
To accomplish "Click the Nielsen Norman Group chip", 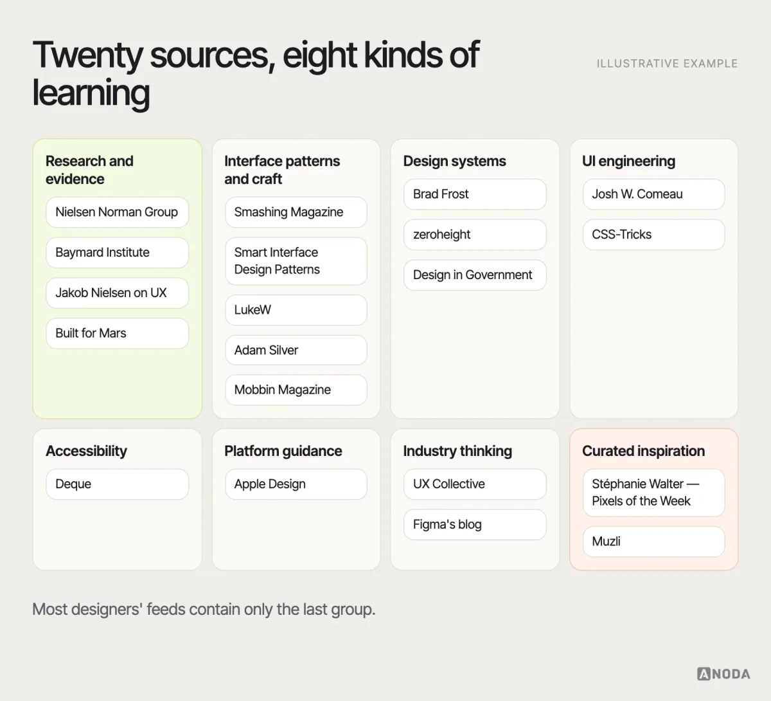I will [117, 212].
